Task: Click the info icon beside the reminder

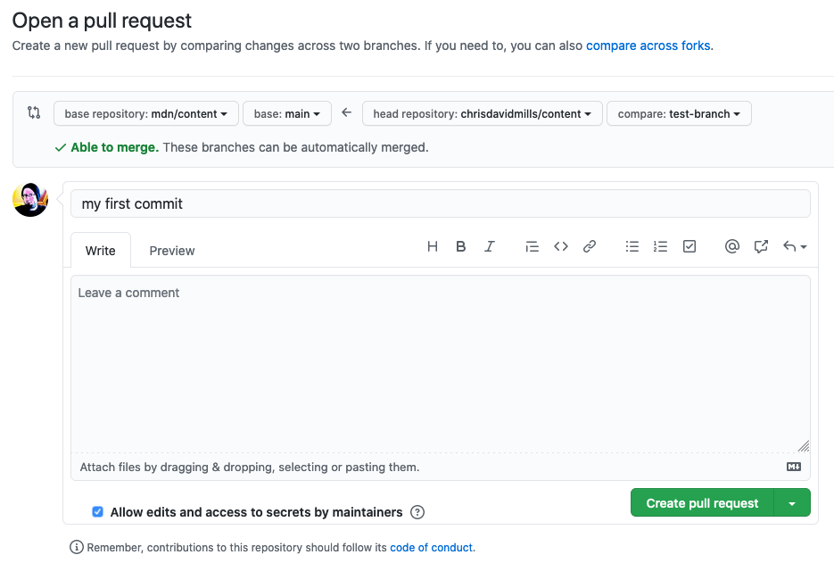Action: (x=77, y=547)
